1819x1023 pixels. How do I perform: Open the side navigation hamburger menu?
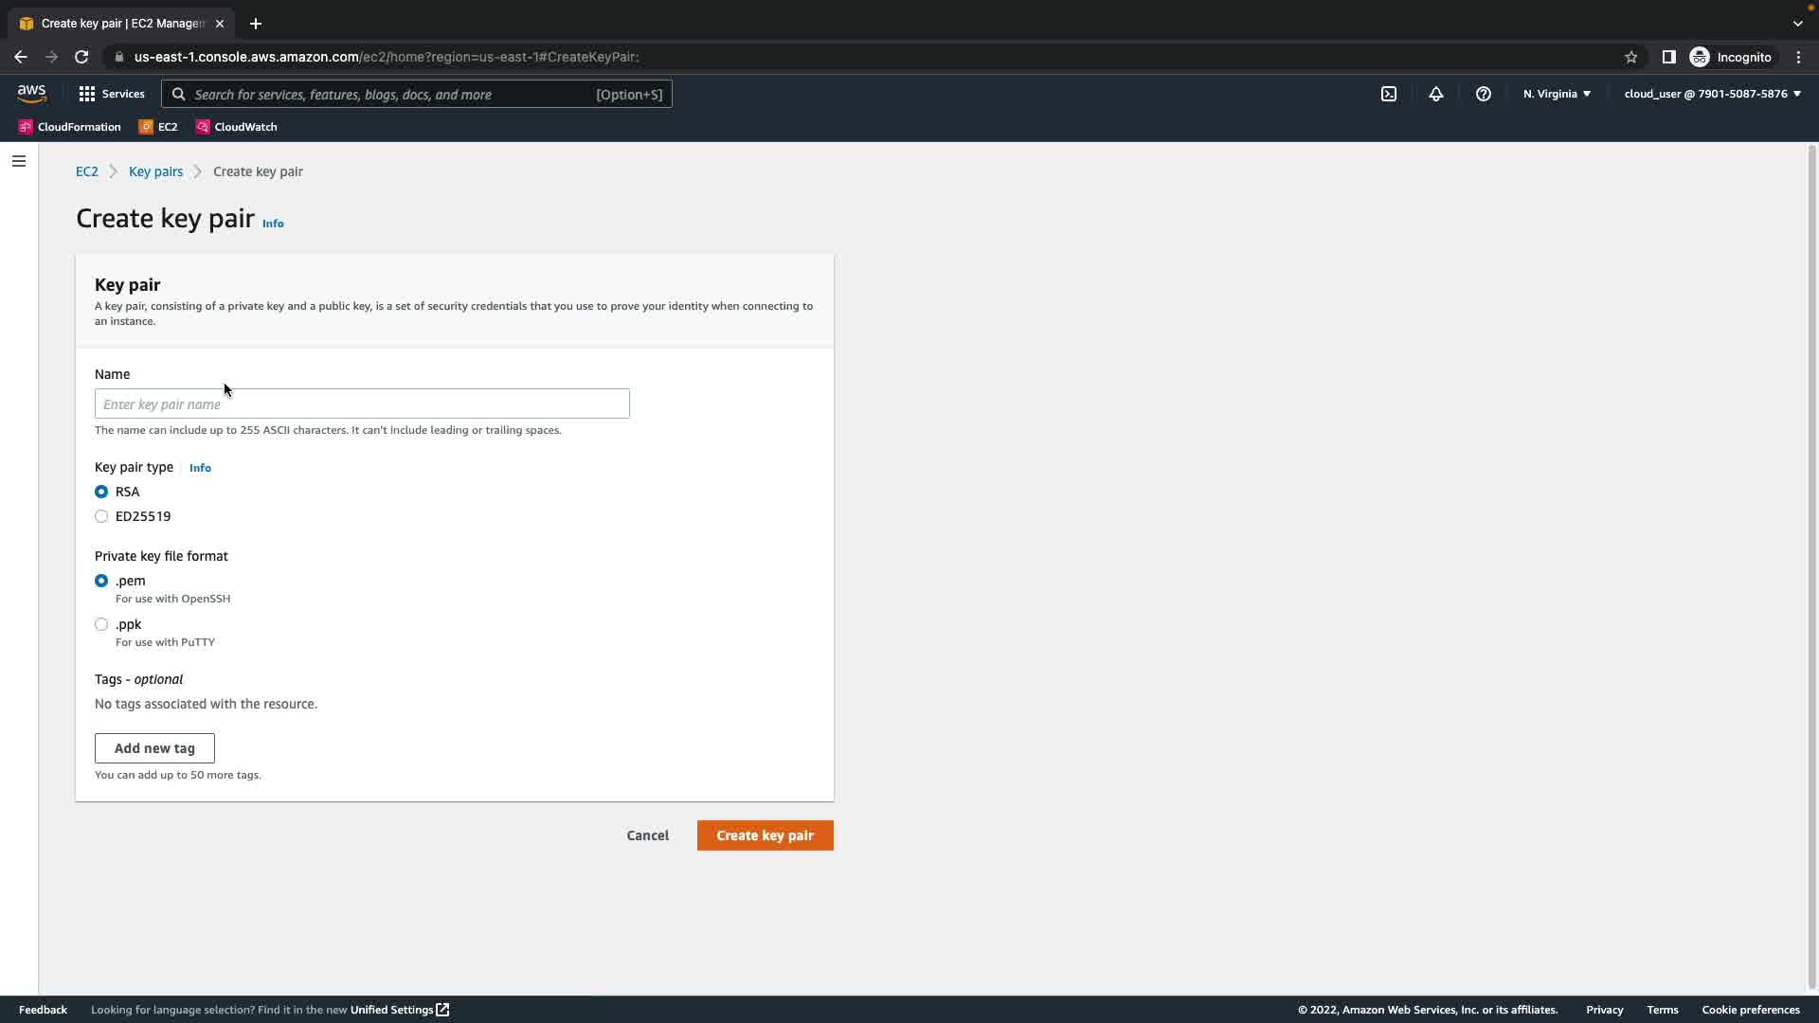[x=19, y=161]
